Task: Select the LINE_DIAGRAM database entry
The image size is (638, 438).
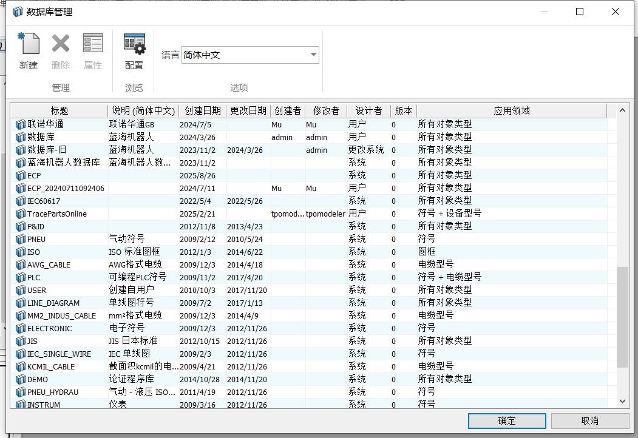Action: pos(53,303)
